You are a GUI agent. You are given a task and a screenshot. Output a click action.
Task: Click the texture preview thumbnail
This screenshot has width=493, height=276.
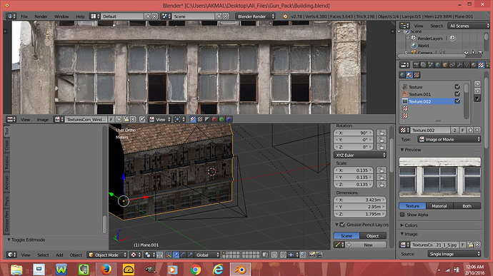pos(440,177)
